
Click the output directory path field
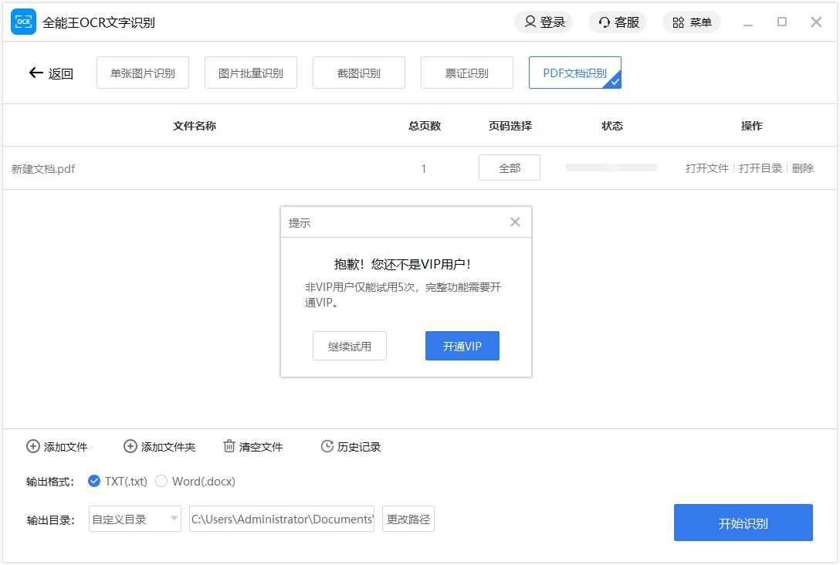point(282,519)
